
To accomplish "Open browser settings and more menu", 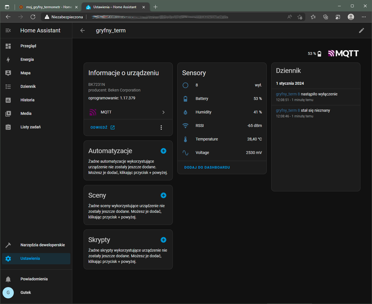I will tap(364, 17).
